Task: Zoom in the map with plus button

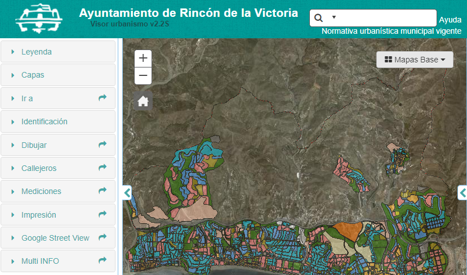Action: (143, 58)
